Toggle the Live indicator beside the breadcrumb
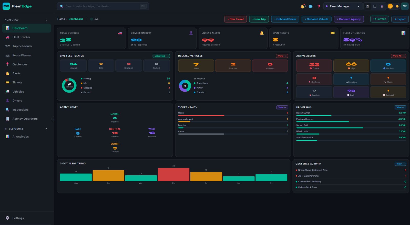Screen dimensions: 410x225 click(94, 19)
